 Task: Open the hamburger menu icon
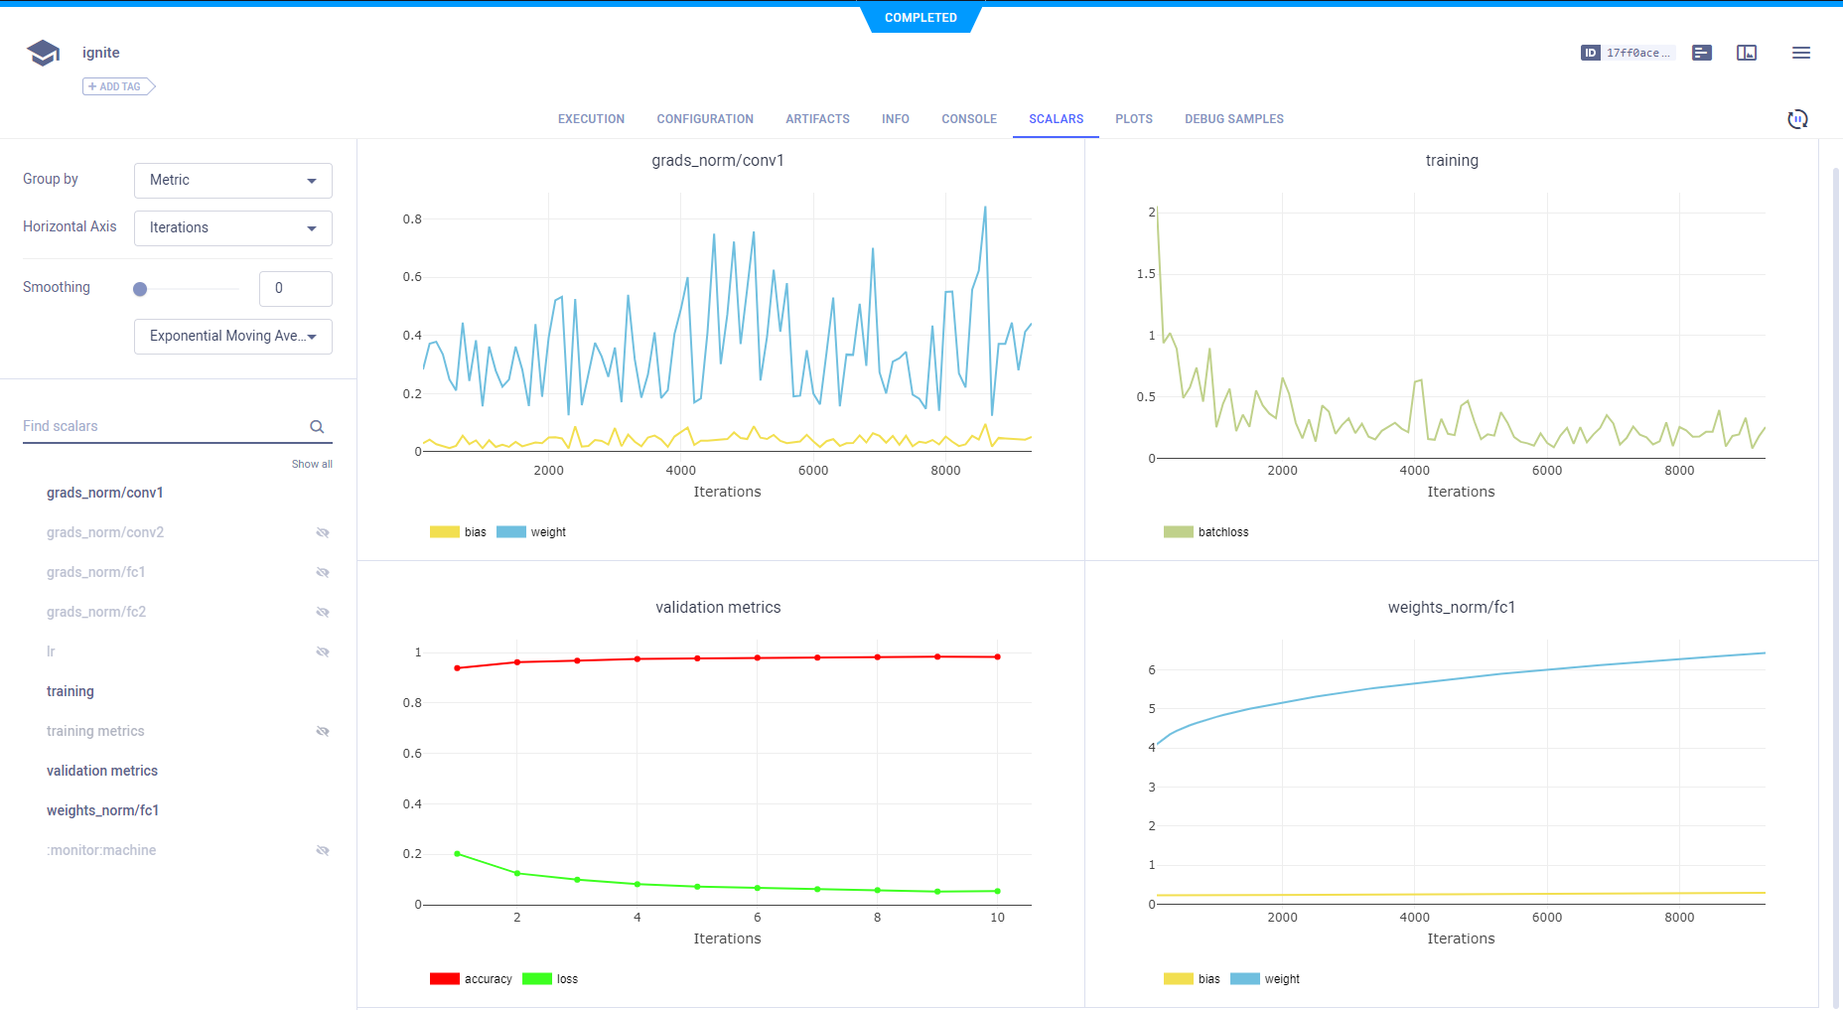[1801, 53]
